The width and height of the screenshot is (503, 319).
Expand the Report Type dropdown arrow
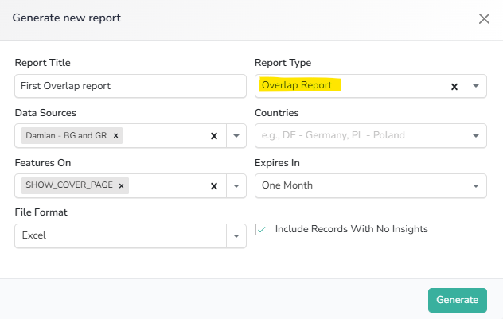(x=476, y=86)
